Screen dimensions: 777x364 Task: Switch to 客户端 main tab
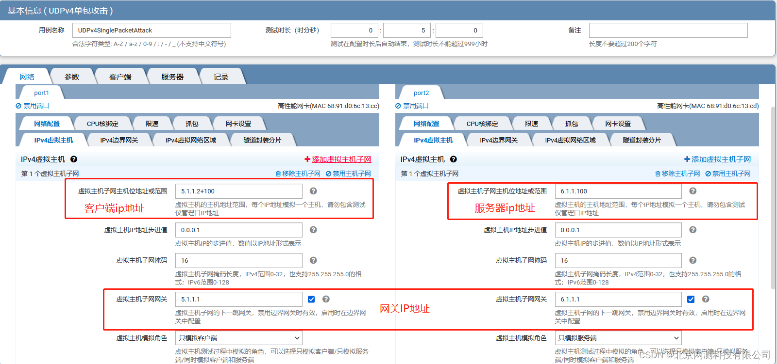coord(120,77)
